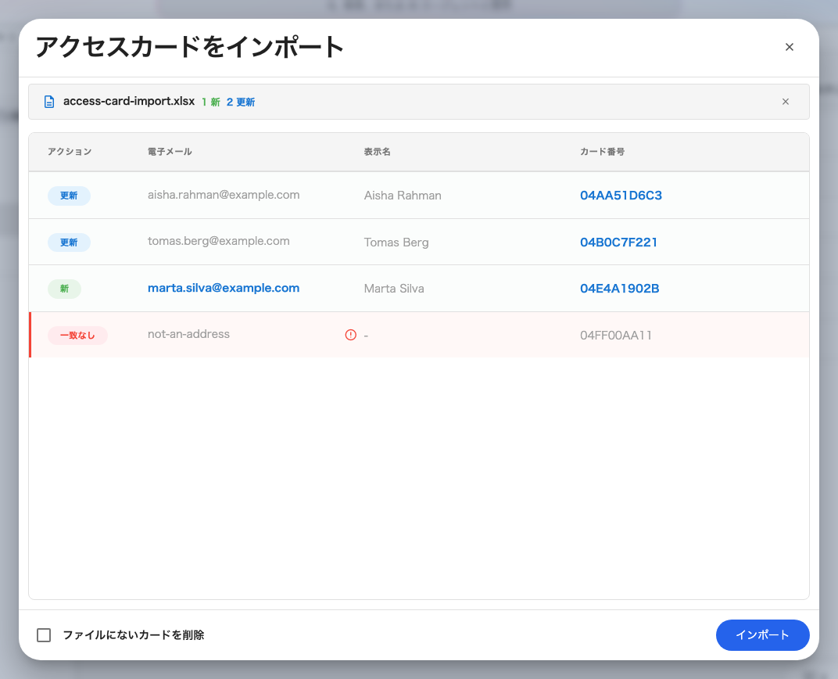The image size is (838, 679).
Task: Select card number 04FF00AA11
Action: click(616, 336)
